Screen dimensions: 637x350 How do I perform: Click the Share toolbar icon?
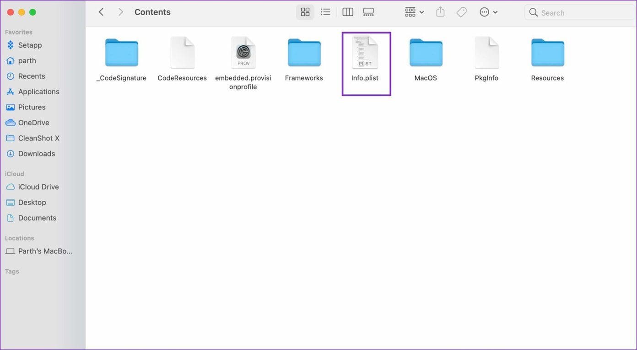pos(440,12)
